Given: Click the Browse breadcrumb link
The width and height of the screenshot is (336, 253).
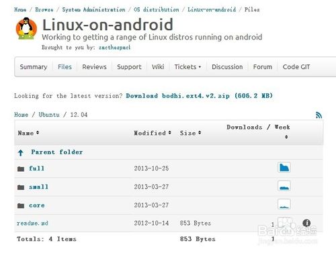Looking at the screenshot, I should (x=44, y=9).
